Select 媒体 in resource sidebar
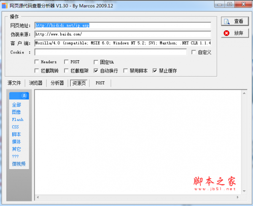Viewport: 253px width, 206px height. (x=16, y=142)
